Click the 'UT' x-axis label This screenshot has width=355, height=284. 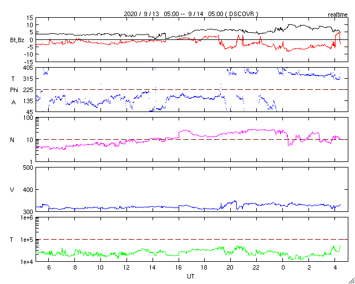(191, 276)
